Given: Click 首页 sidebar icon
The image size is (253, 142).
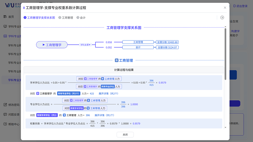Looking at the screenshot, I should click(5, 17).
